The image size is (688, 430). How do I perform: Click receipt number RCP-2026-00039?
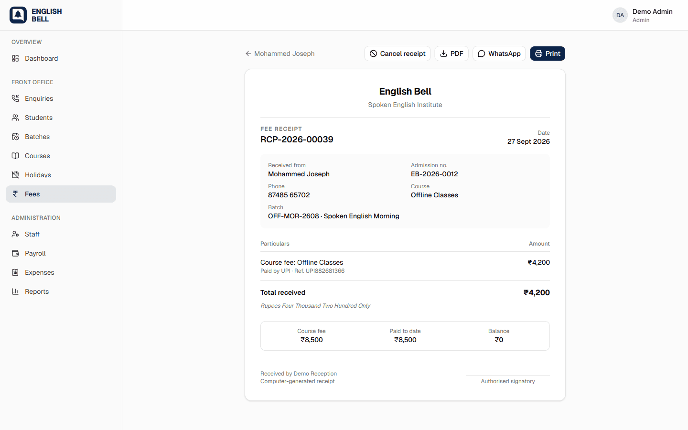(x=297, y=140)
